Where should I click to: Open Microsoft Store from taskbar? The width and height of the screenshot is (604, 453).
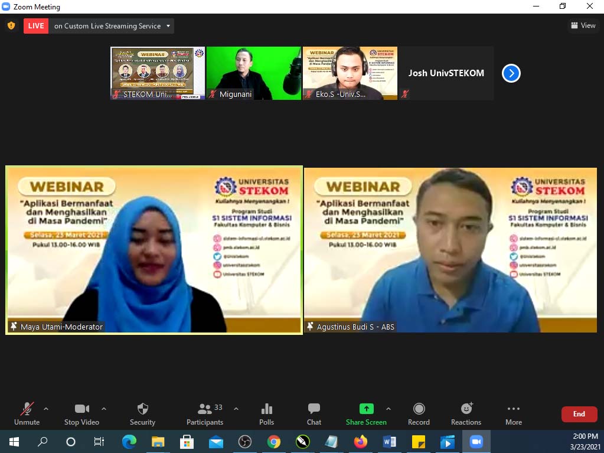[187, 441]
